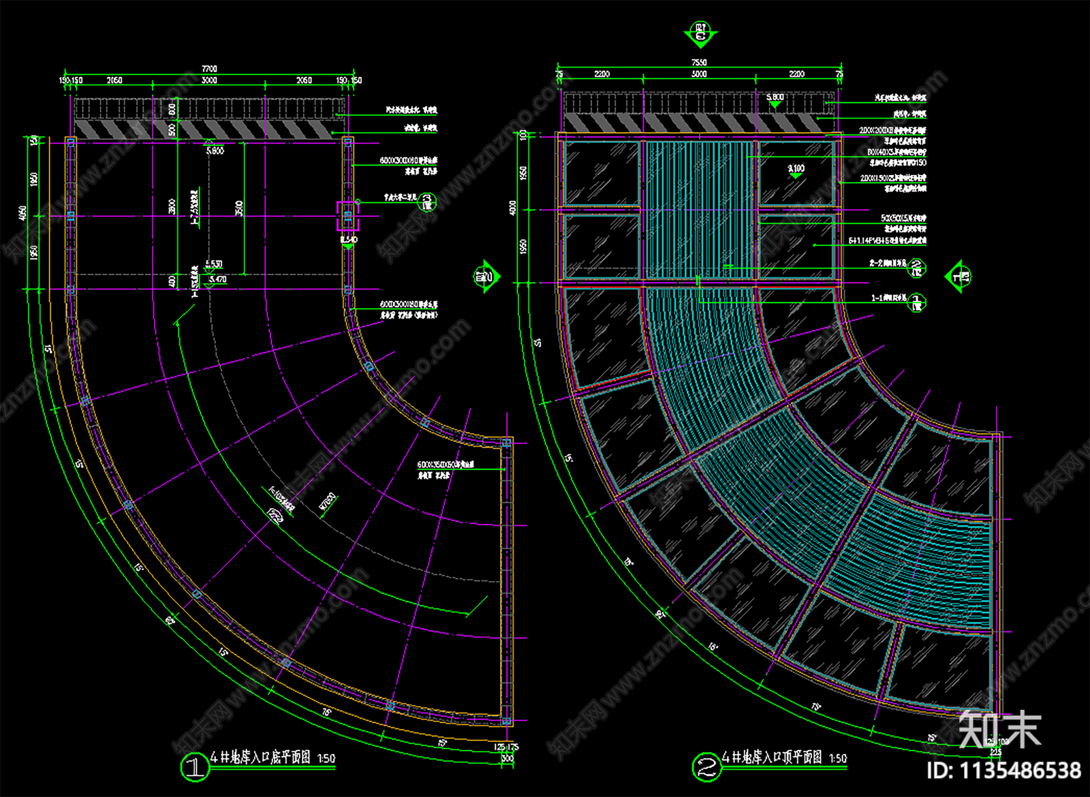Select the cyan louver grille in the top plan
Screen dimensions: 1090x797
[699, 210]
